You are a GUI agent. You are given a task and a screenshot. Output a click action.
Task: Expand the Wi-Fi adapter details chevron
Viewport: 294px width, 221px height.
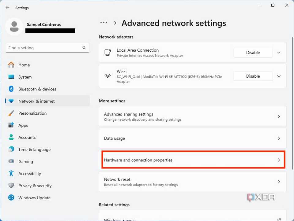(279, 76)
